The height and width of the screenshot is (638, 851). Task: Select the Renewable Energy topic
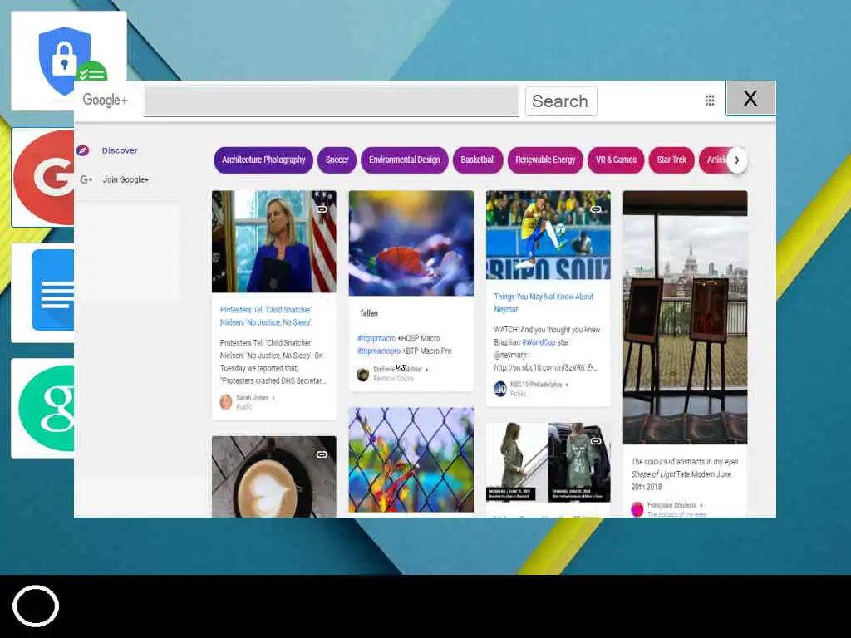(545, 160)
